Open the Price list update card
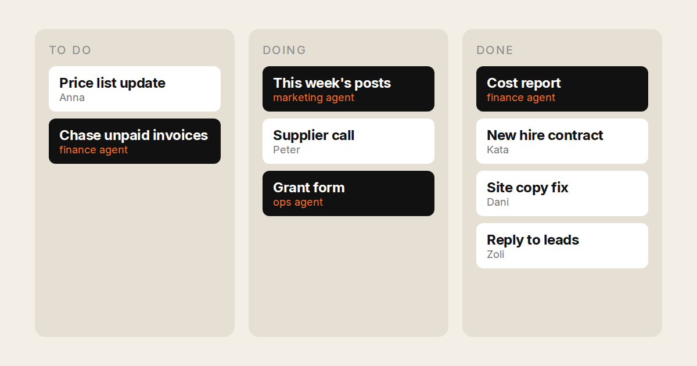Screen dimensions: 697x366 click(x=135, y=89)
